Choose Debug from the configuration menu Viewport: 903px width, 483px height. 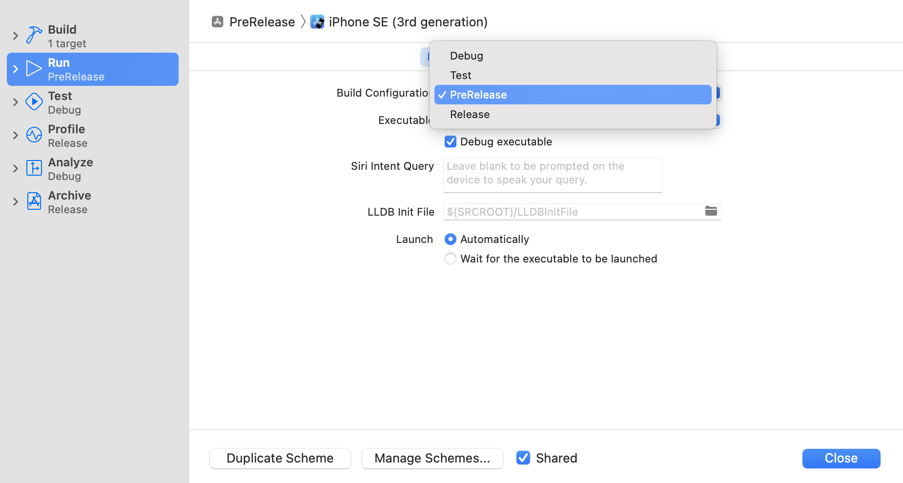tap(467, 56)
